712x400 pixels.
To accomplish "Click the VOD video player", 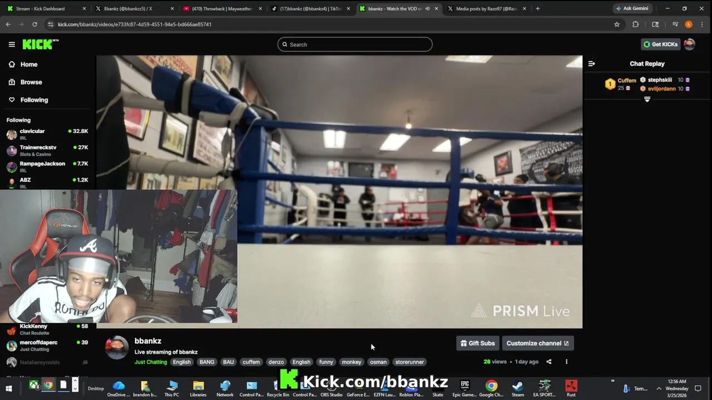I will coord(339,192).
